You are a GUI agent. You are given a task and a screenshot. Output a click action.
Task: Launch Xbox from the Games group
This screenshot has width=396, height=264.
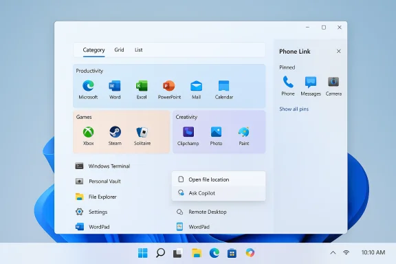click(x=89, y=135)
